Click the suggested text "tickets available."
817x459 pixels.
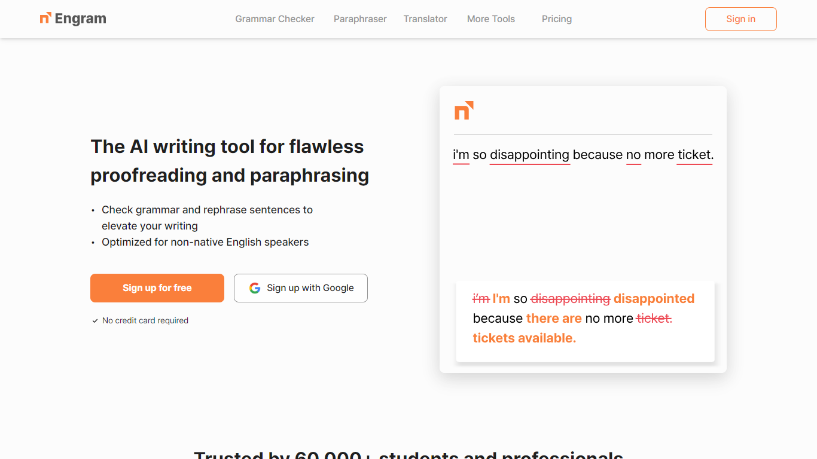point(525,338)
